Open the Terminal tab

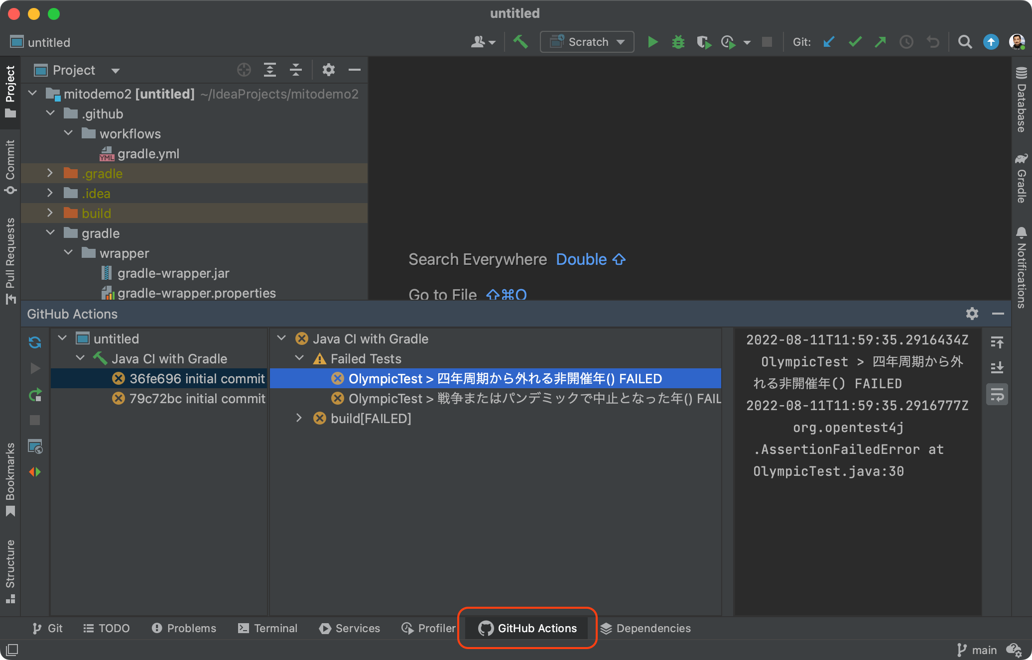click(x=267, y=628)
